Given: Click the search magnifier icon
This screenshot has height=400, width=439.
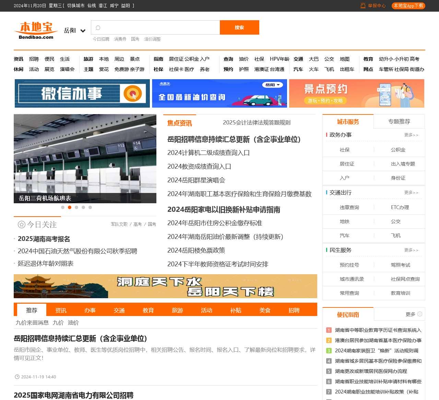Looking at the screenshot, I should coord(98,28).
